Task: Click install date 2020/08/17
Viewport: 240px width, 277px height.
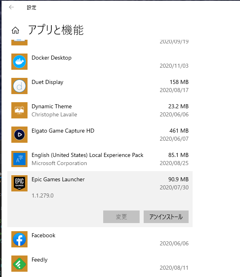Action: pyautogui.click(x=174, y=90)
